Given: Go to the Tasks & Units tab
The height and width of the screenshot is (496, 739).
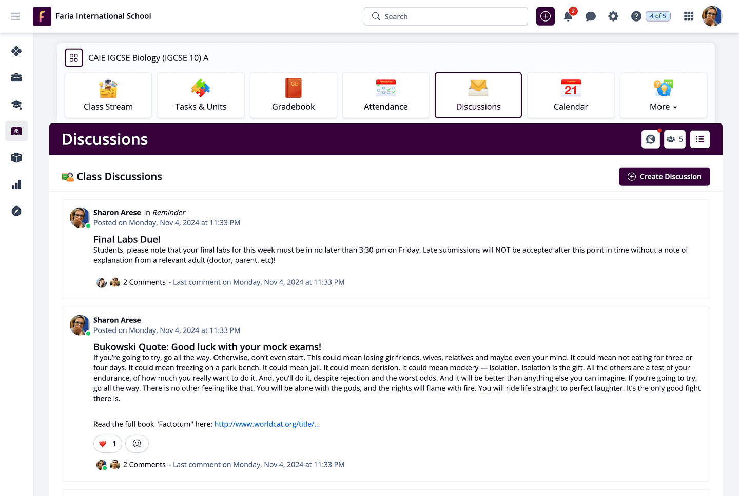Looking at the screenshot, I should pyautogui.click(x=201, y=96).
